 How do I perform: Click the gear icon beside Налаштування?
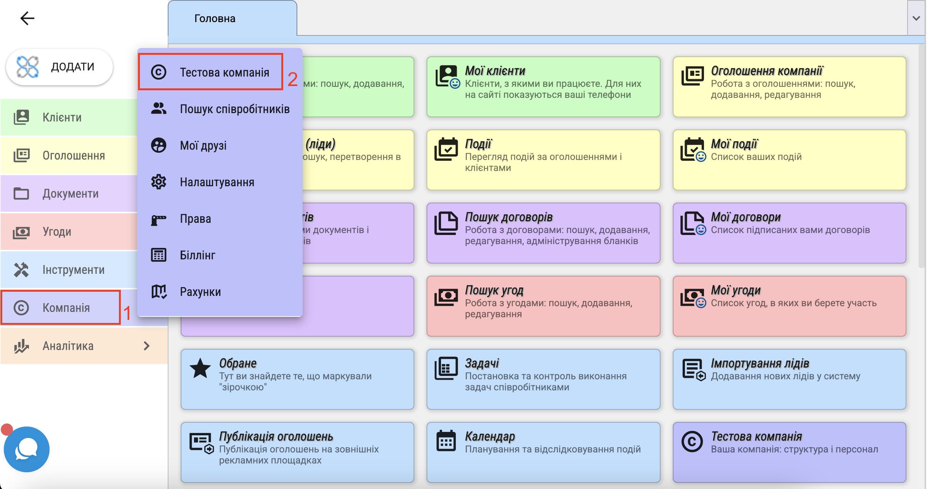tap(159, 182)
